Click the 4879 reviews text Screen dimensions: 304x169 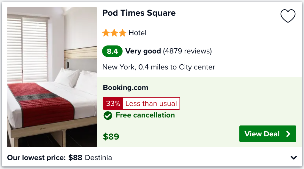(x=188, y=51)
